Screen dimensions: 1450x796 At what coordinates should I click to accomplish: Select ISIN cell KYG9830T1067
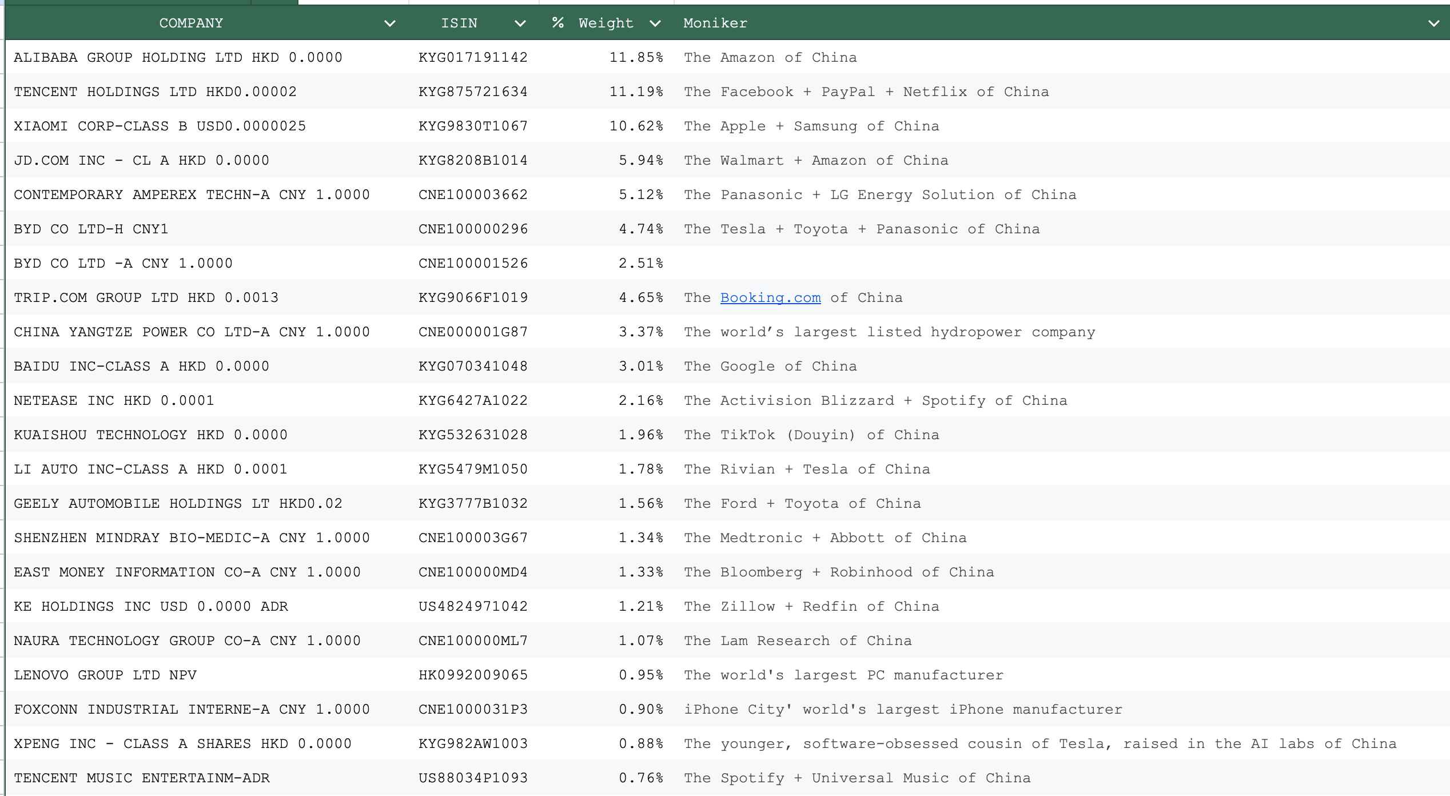click(x=473, y=126)
